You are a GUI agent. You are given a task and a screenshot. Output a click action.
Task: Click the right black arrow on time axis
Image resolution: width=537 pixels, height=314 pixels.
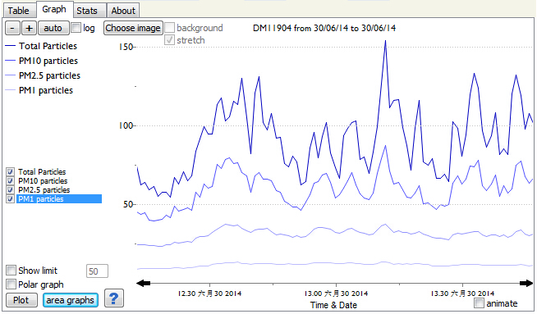526,283
